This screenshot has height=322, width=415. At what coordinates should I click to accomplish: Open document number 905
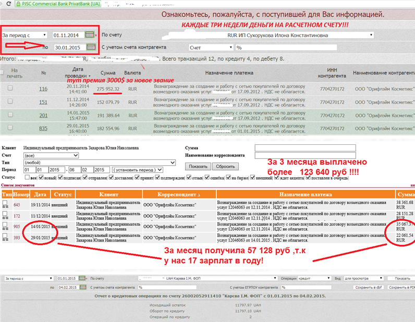pos(17,227)
